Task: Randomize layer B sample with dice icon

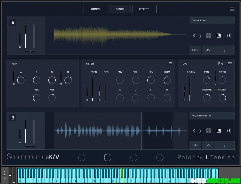Action: point(208,131)
